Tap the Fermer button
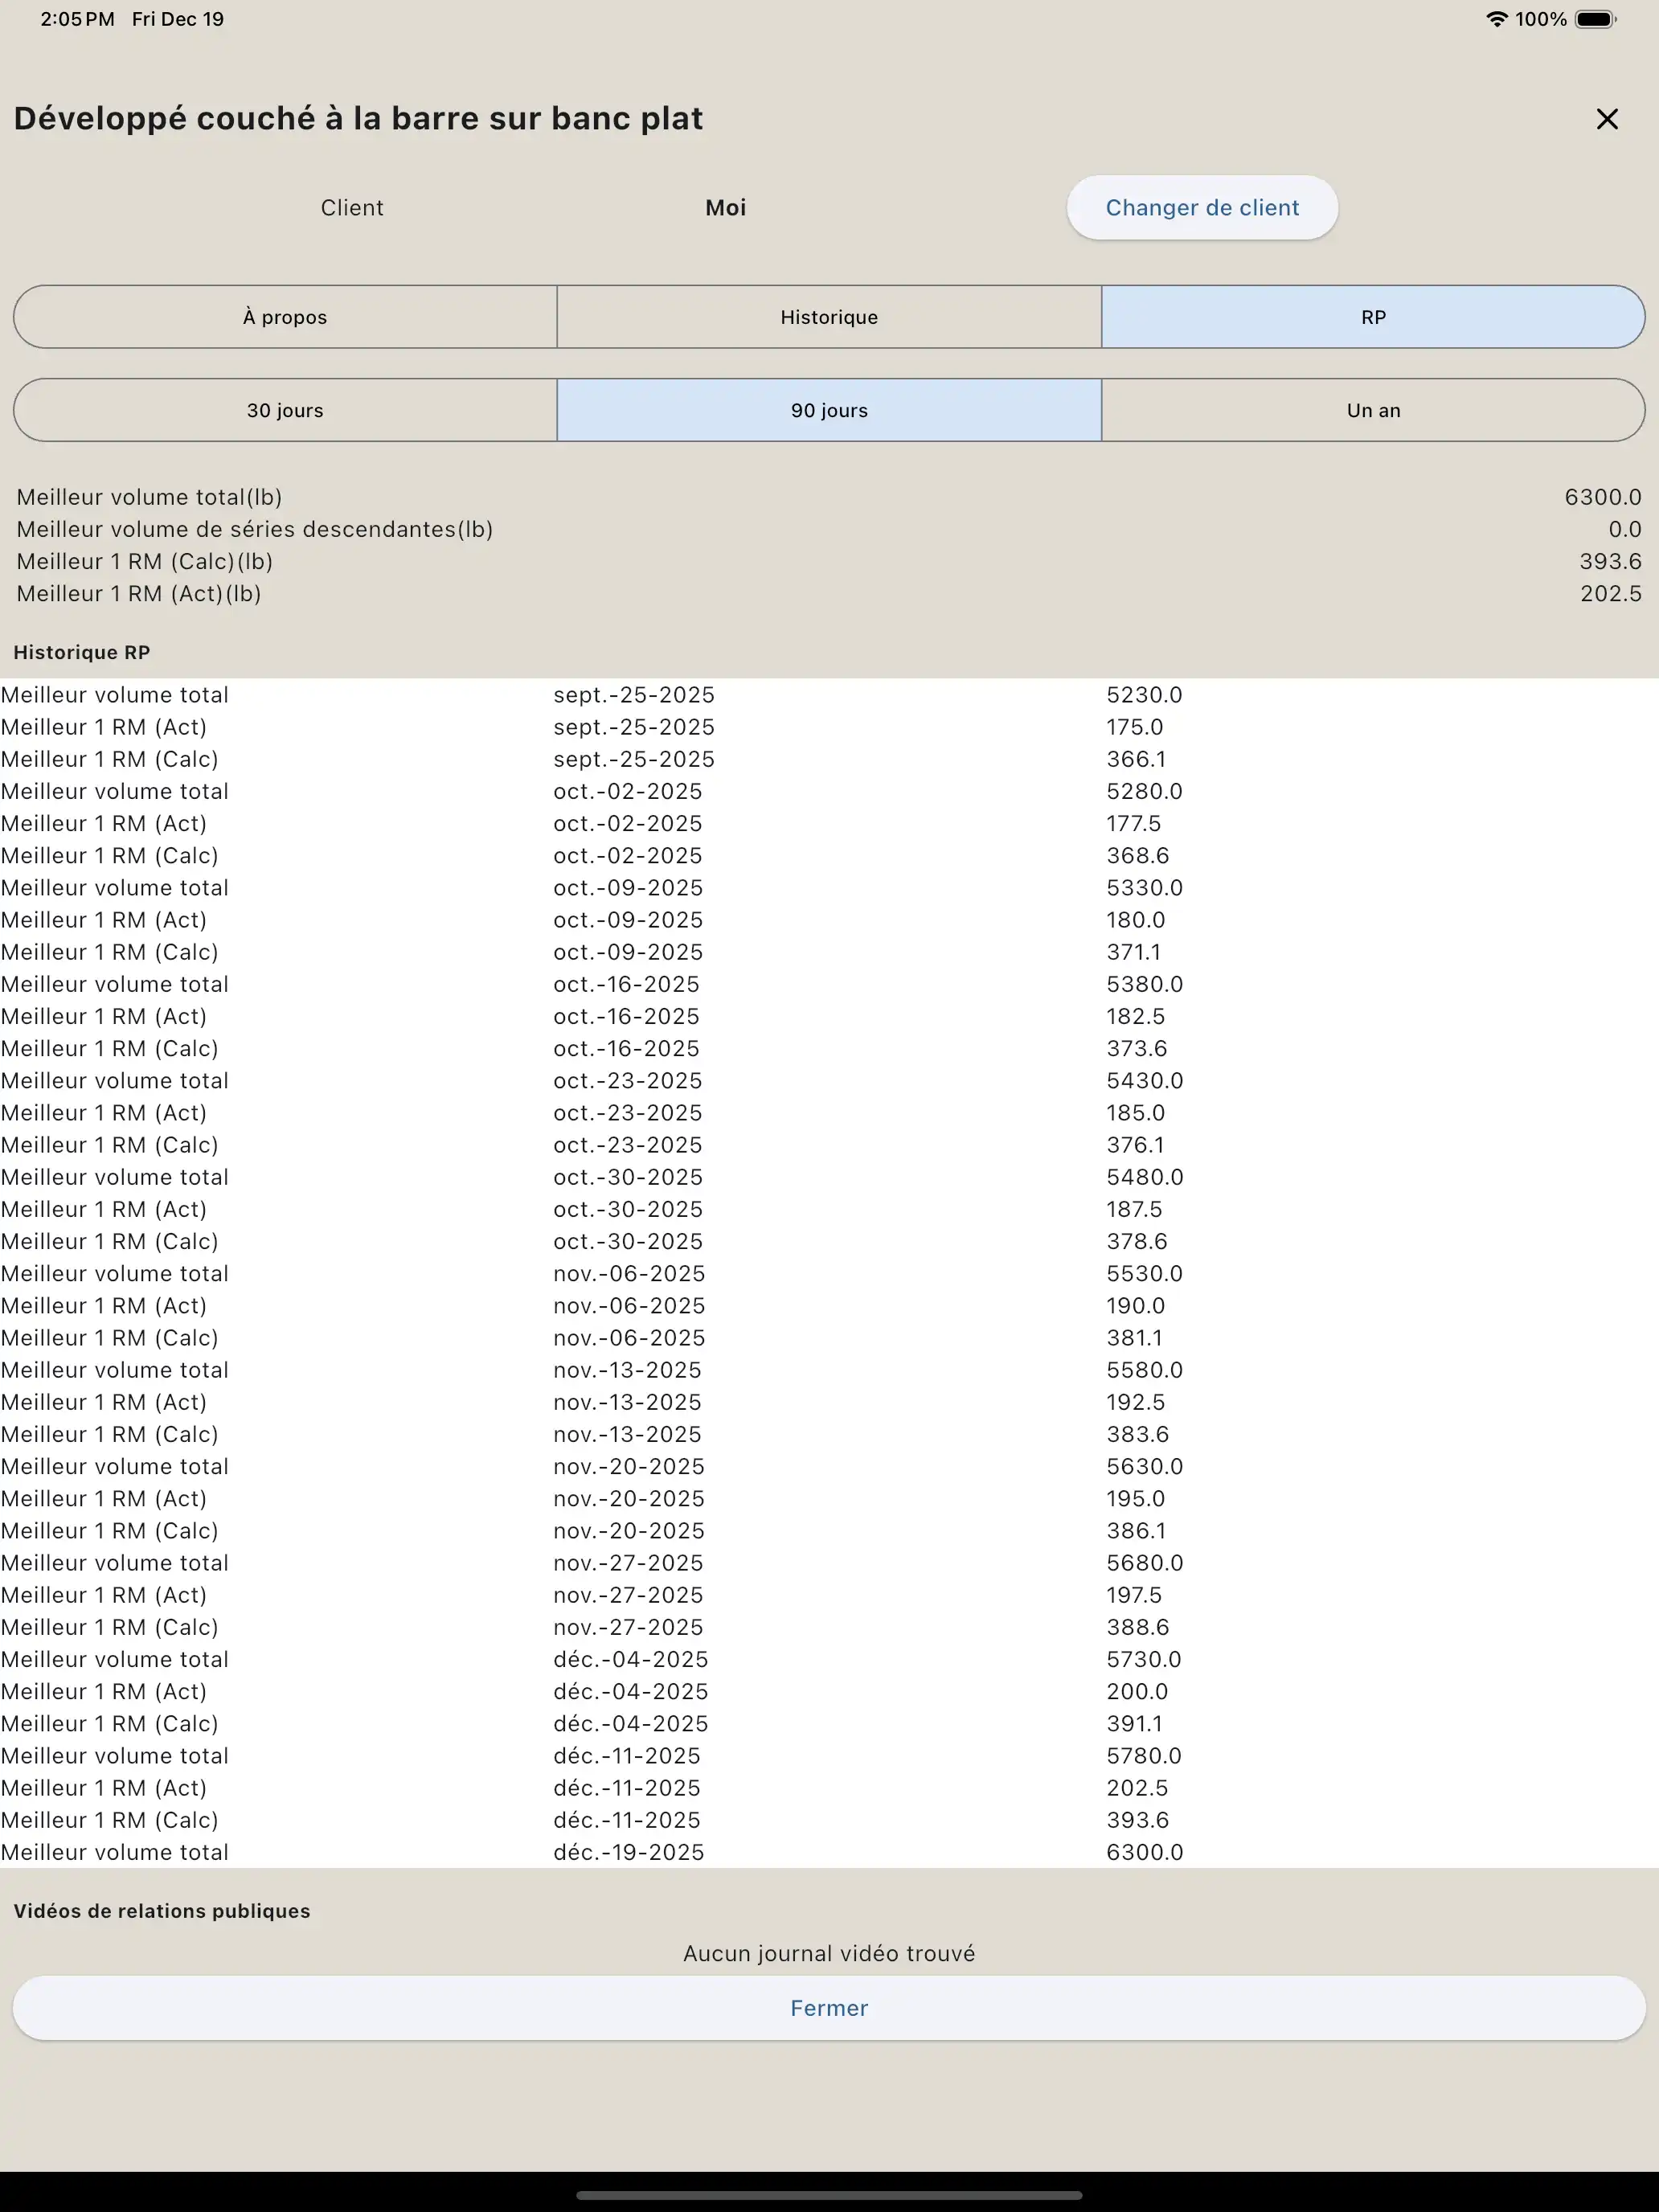Image resolution: width=1659 pixels, height=2212 pixels. [829, 2007]
